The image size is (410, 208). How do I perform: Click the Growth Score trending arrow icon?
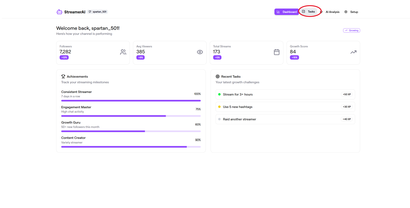353,52
